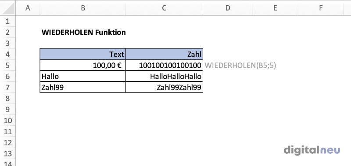Click the 'Text' header cell
Image resolution: width=351 pixels, height=166 pixels.
point(83,54)
